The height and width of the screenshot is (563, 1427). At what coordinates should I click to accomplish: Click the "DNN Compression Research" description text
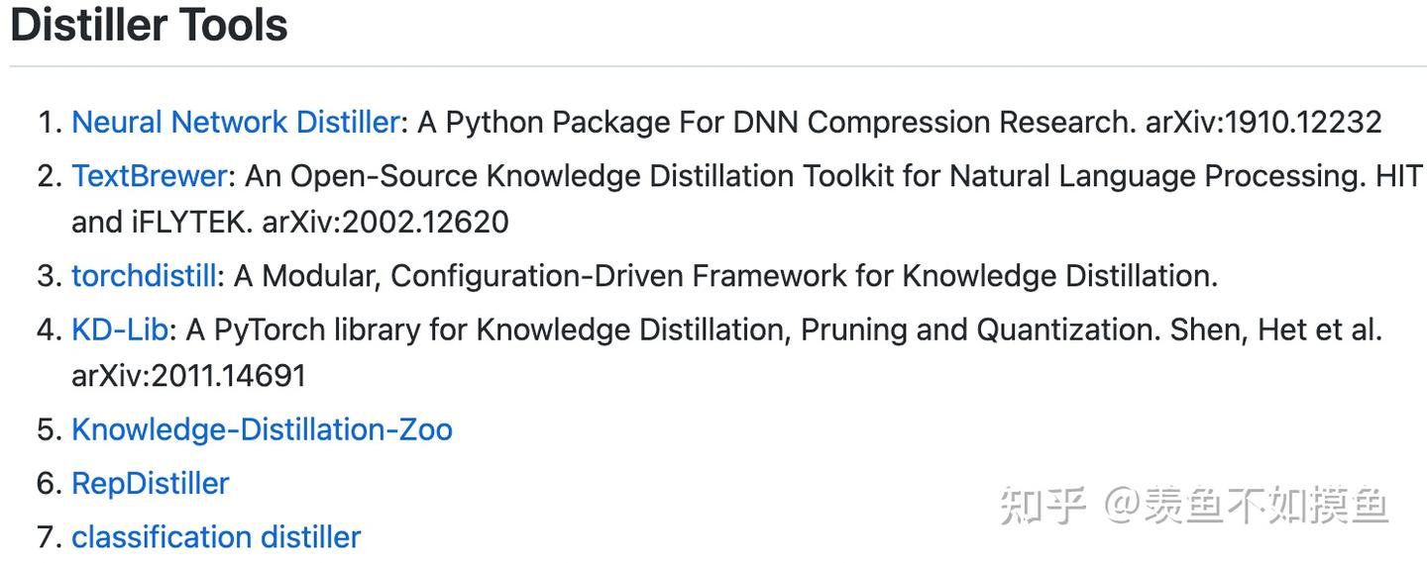coord(933,122)
